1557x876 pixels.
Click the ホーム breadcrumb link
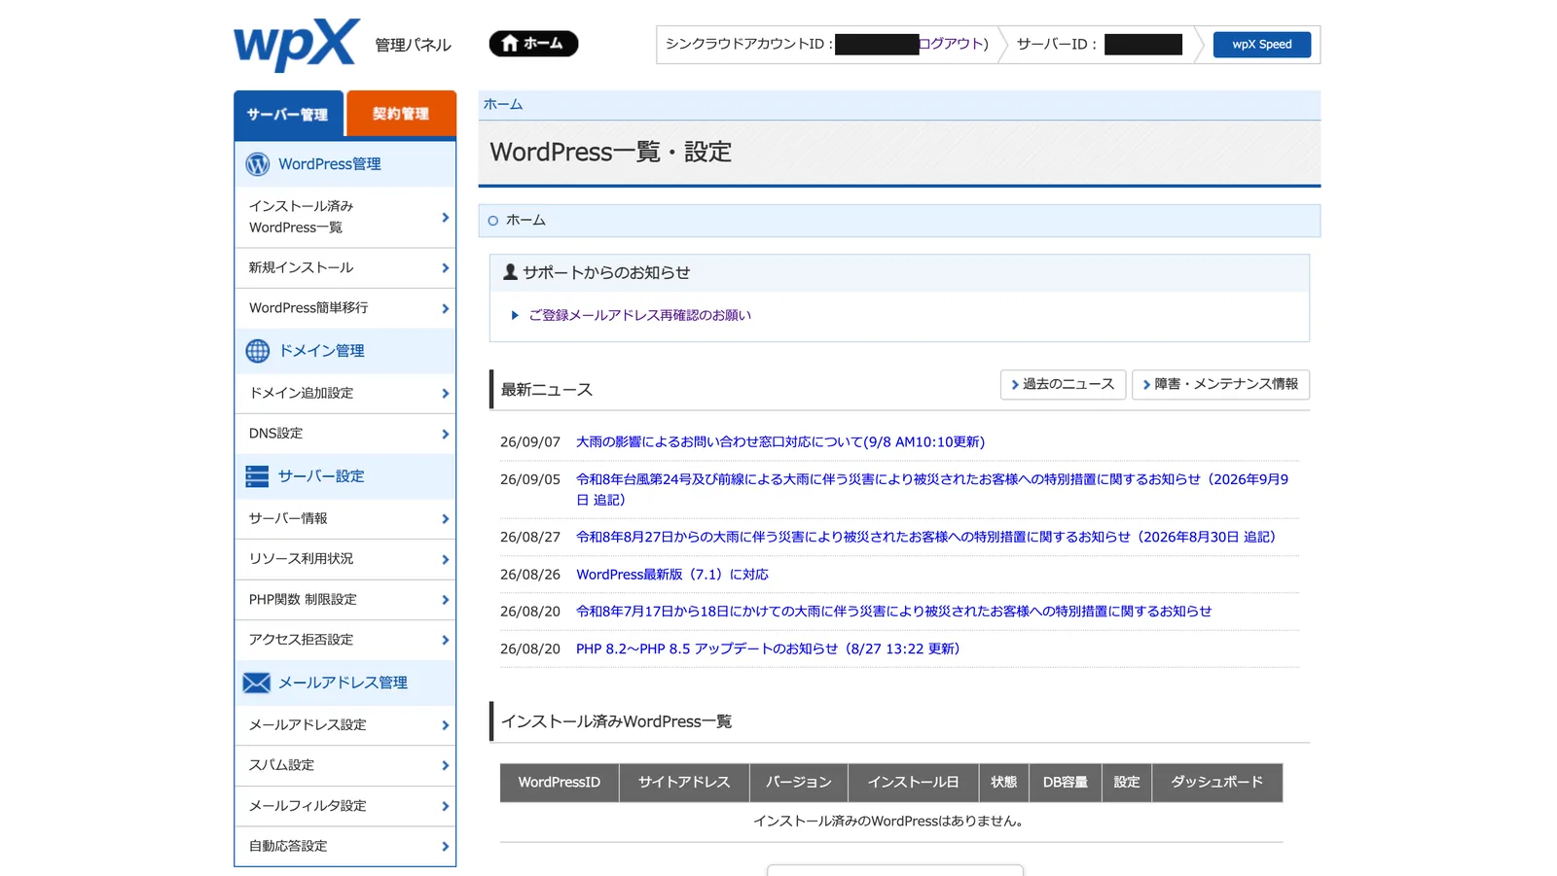(x=503, y=104)
